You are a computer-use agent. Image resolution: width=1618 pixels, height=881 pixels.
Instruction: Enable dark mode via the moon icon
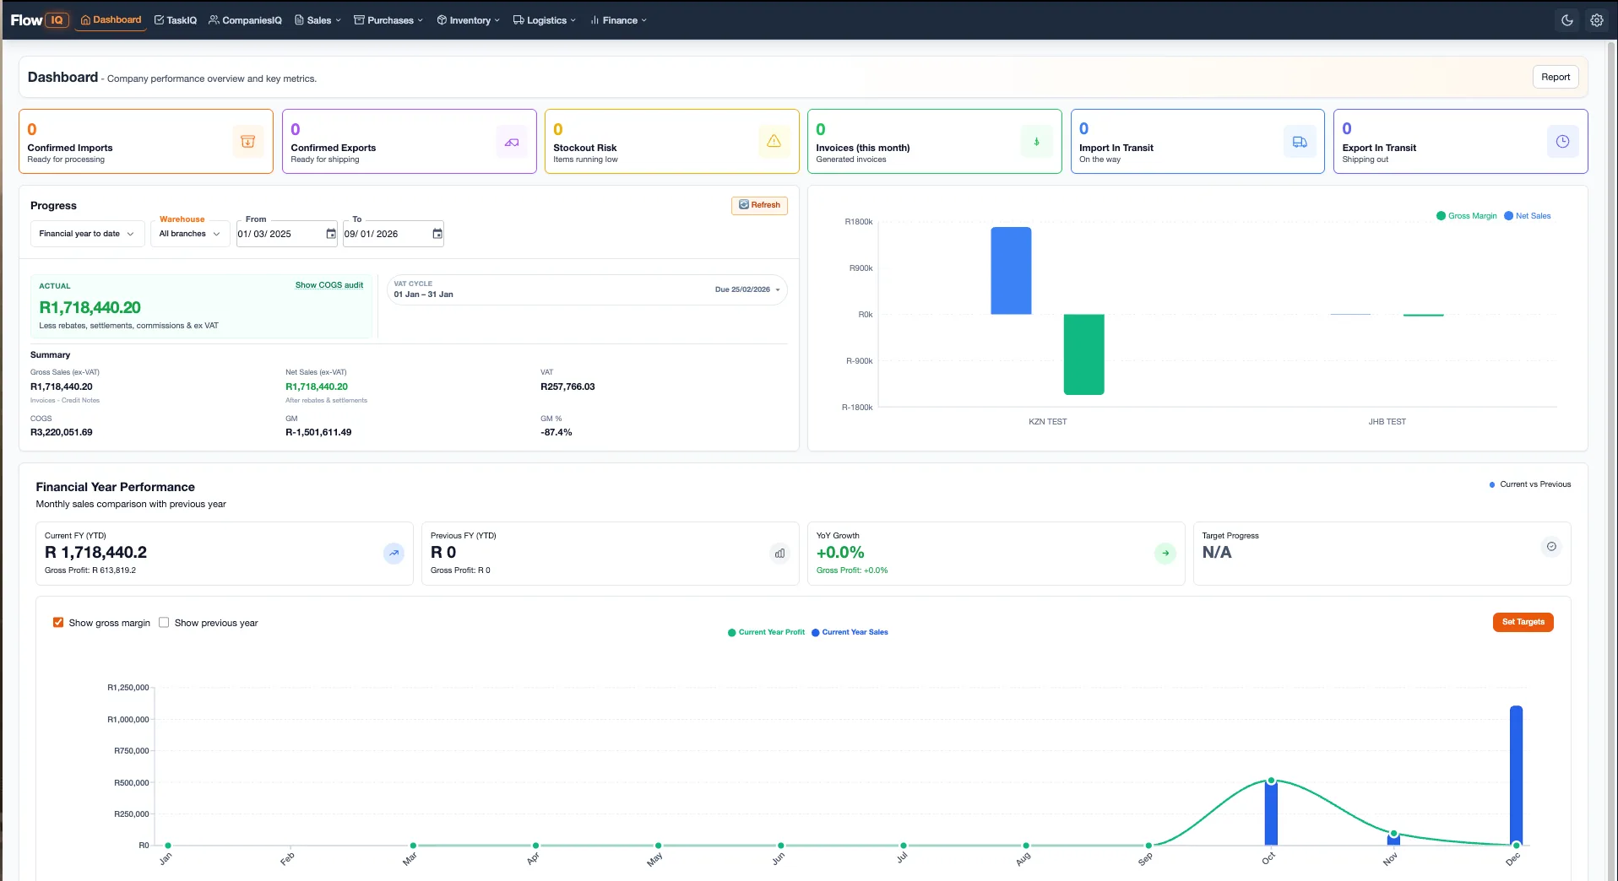pyautogui.click(x=1568, y=19)
